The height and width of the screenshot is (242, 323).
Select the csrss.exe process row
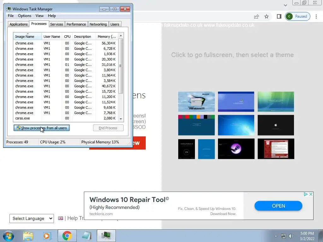point(66,118)
